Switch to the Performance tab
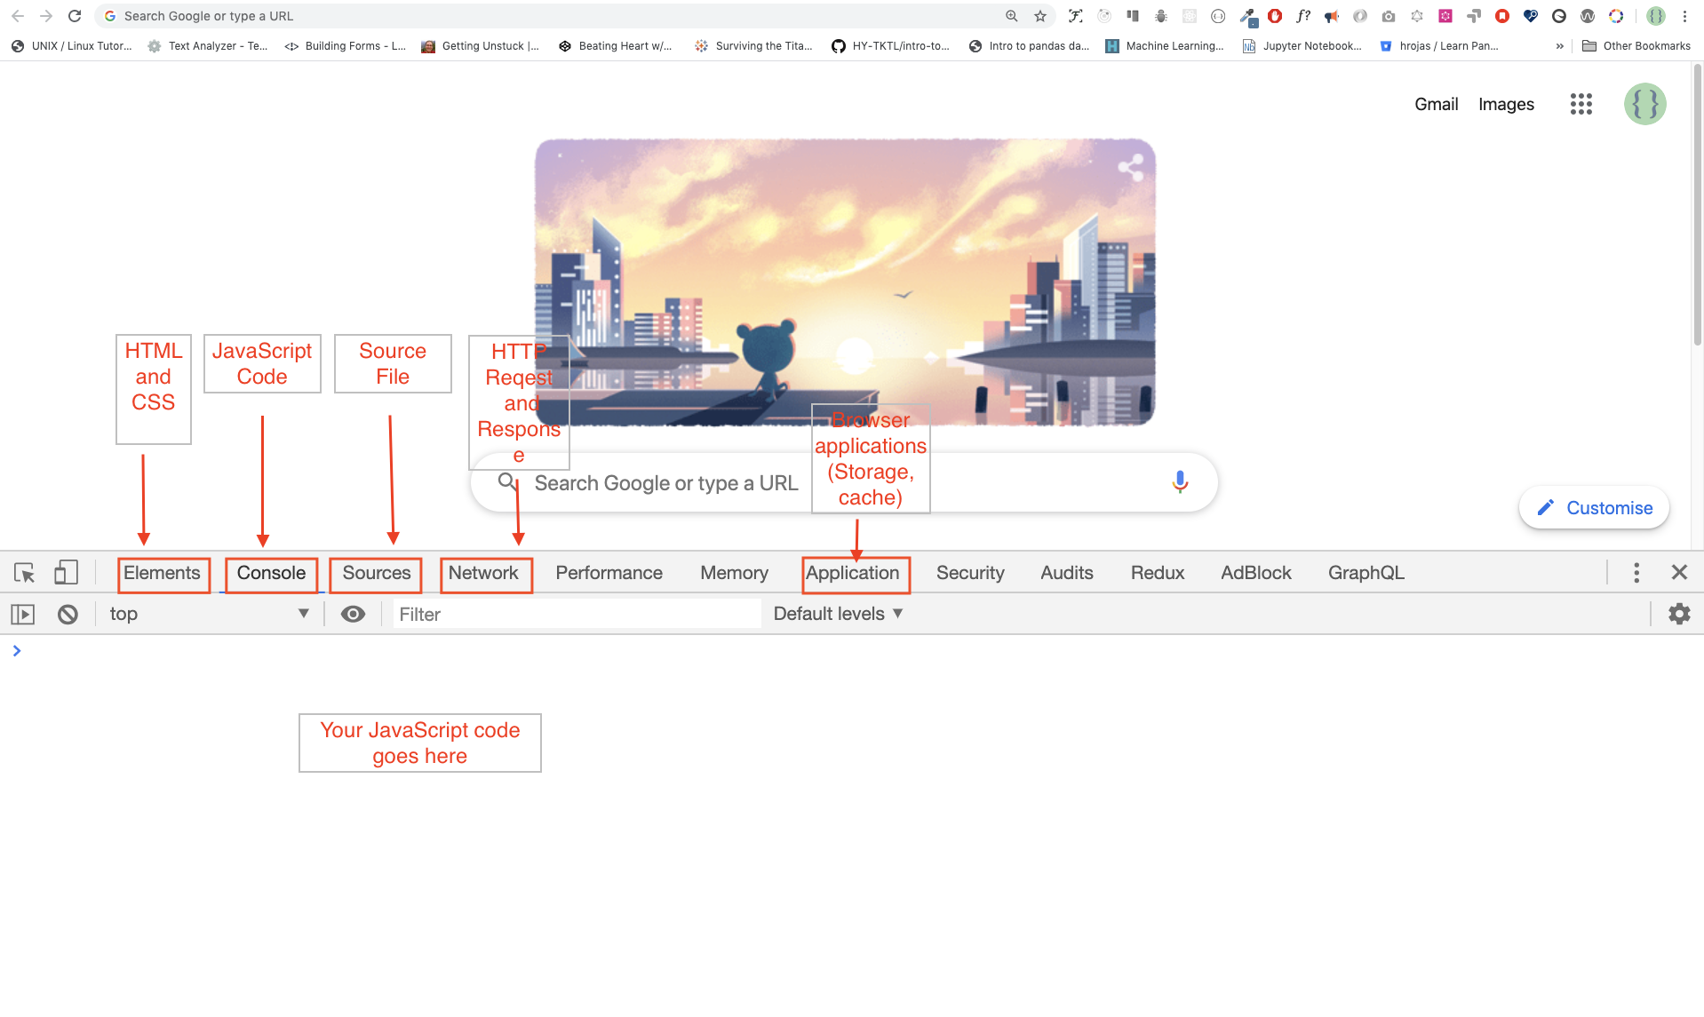The image size is (1704, 1017). [609, 573]
